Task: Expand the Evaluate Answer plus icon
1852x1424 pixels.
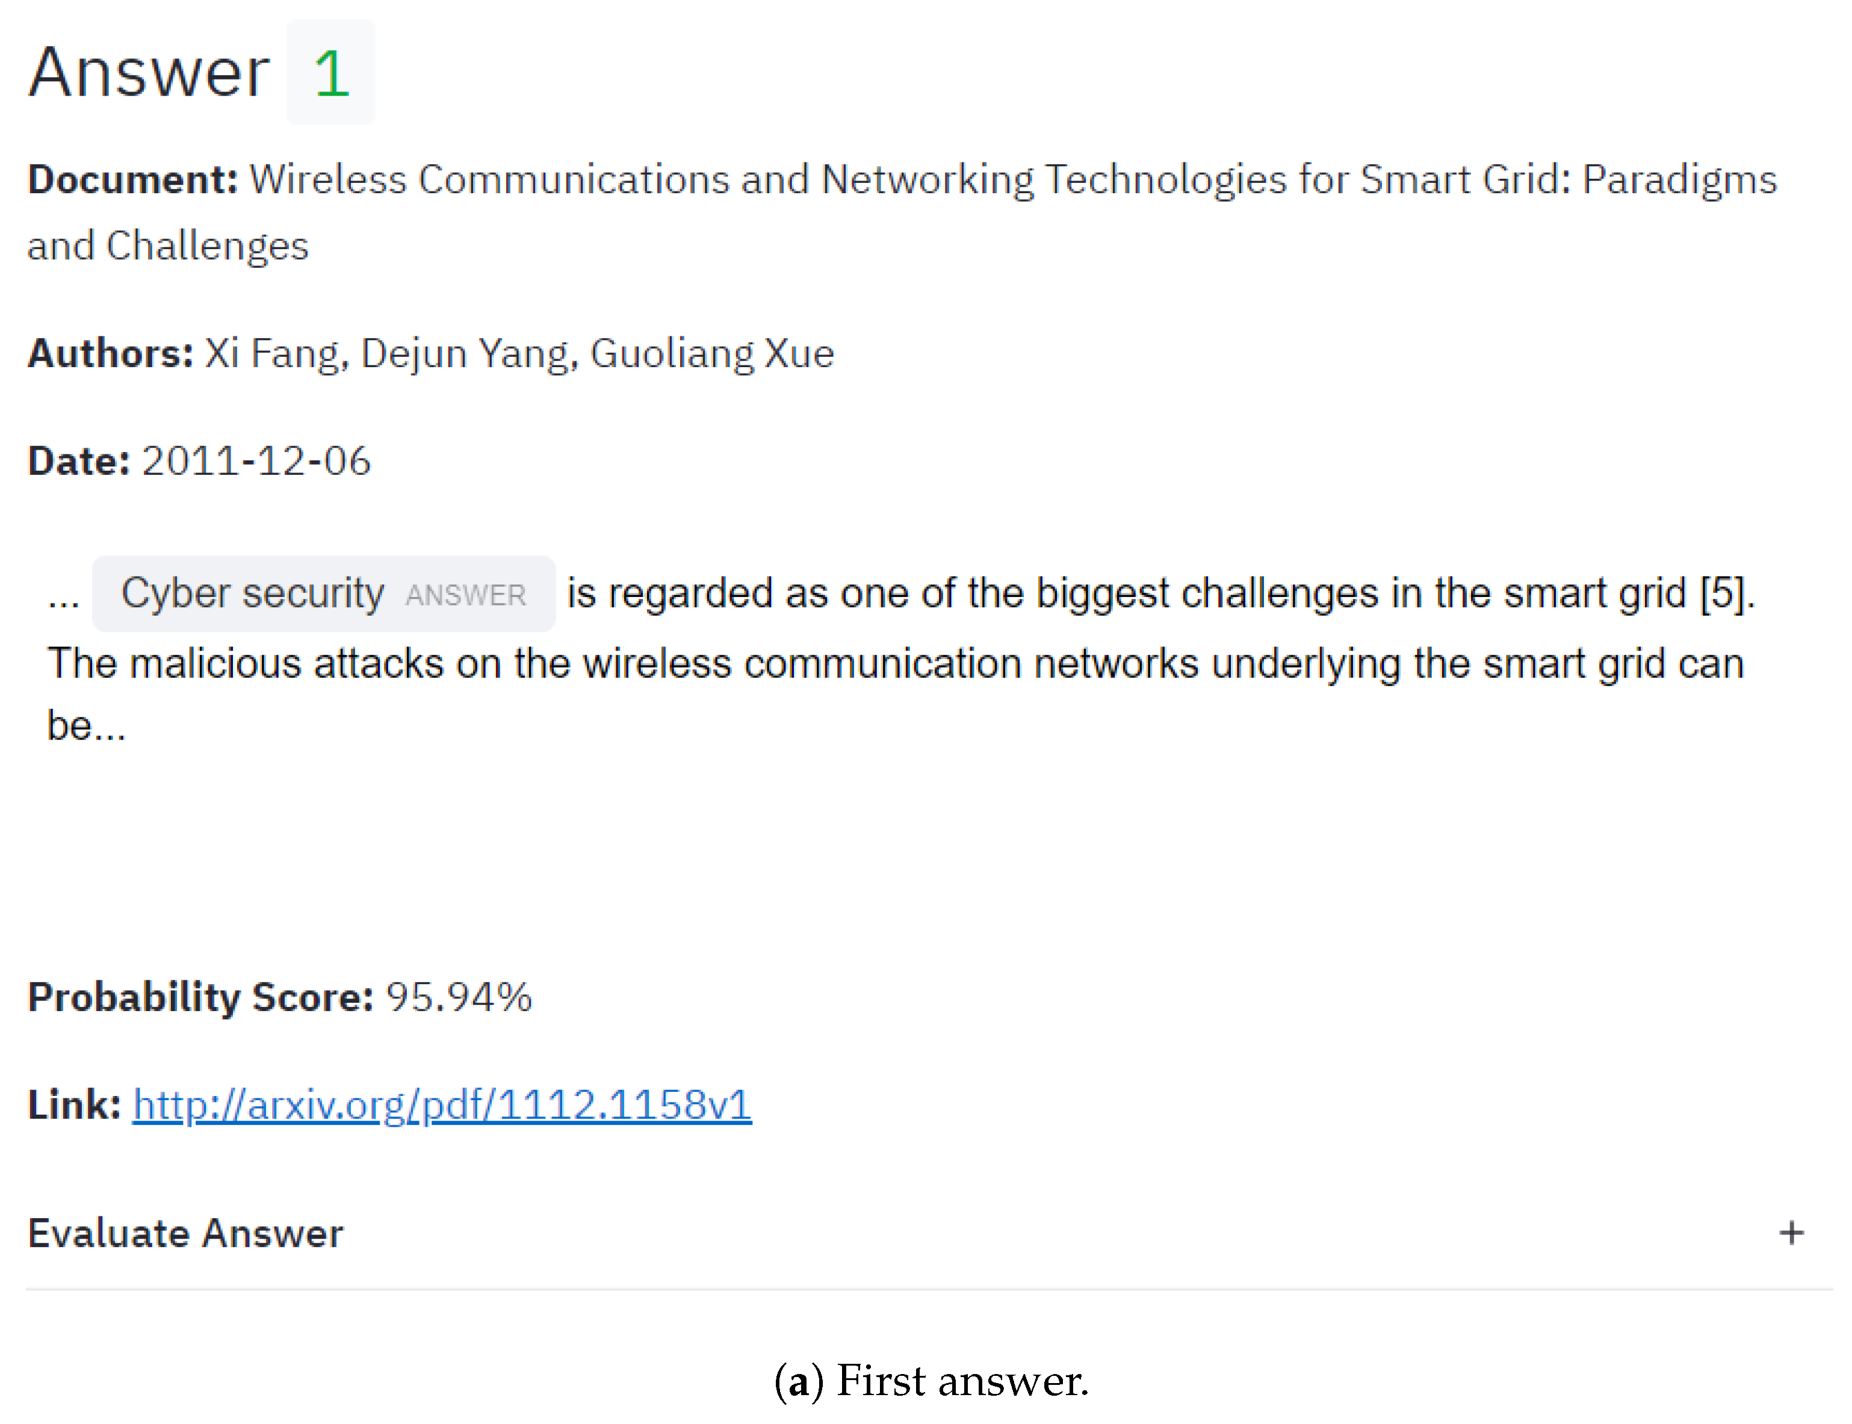Action: pos(1790,1233)
